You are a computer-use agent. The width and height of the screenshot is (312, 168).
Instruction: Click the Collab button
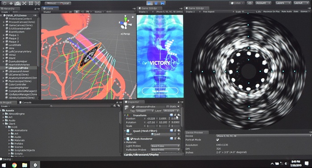(x=237, y=3)
